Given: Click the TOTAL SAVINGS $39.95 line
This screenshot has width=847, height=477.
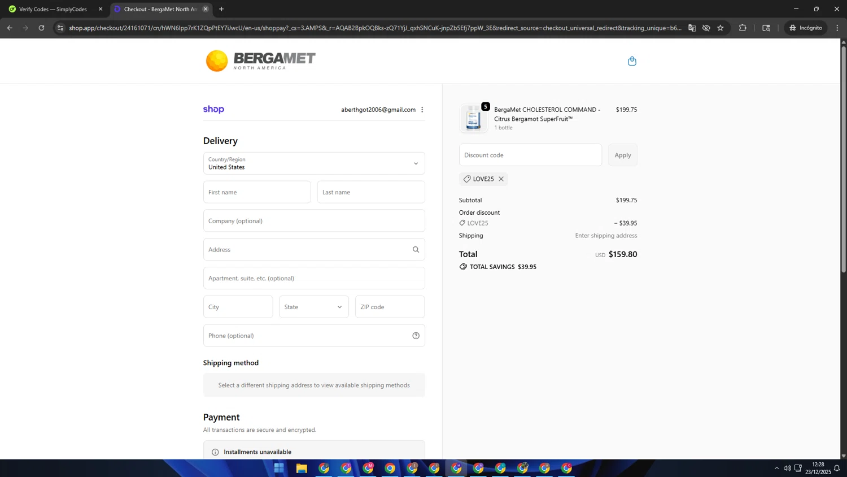Looking at the screenshot, I should click(498, 267).
